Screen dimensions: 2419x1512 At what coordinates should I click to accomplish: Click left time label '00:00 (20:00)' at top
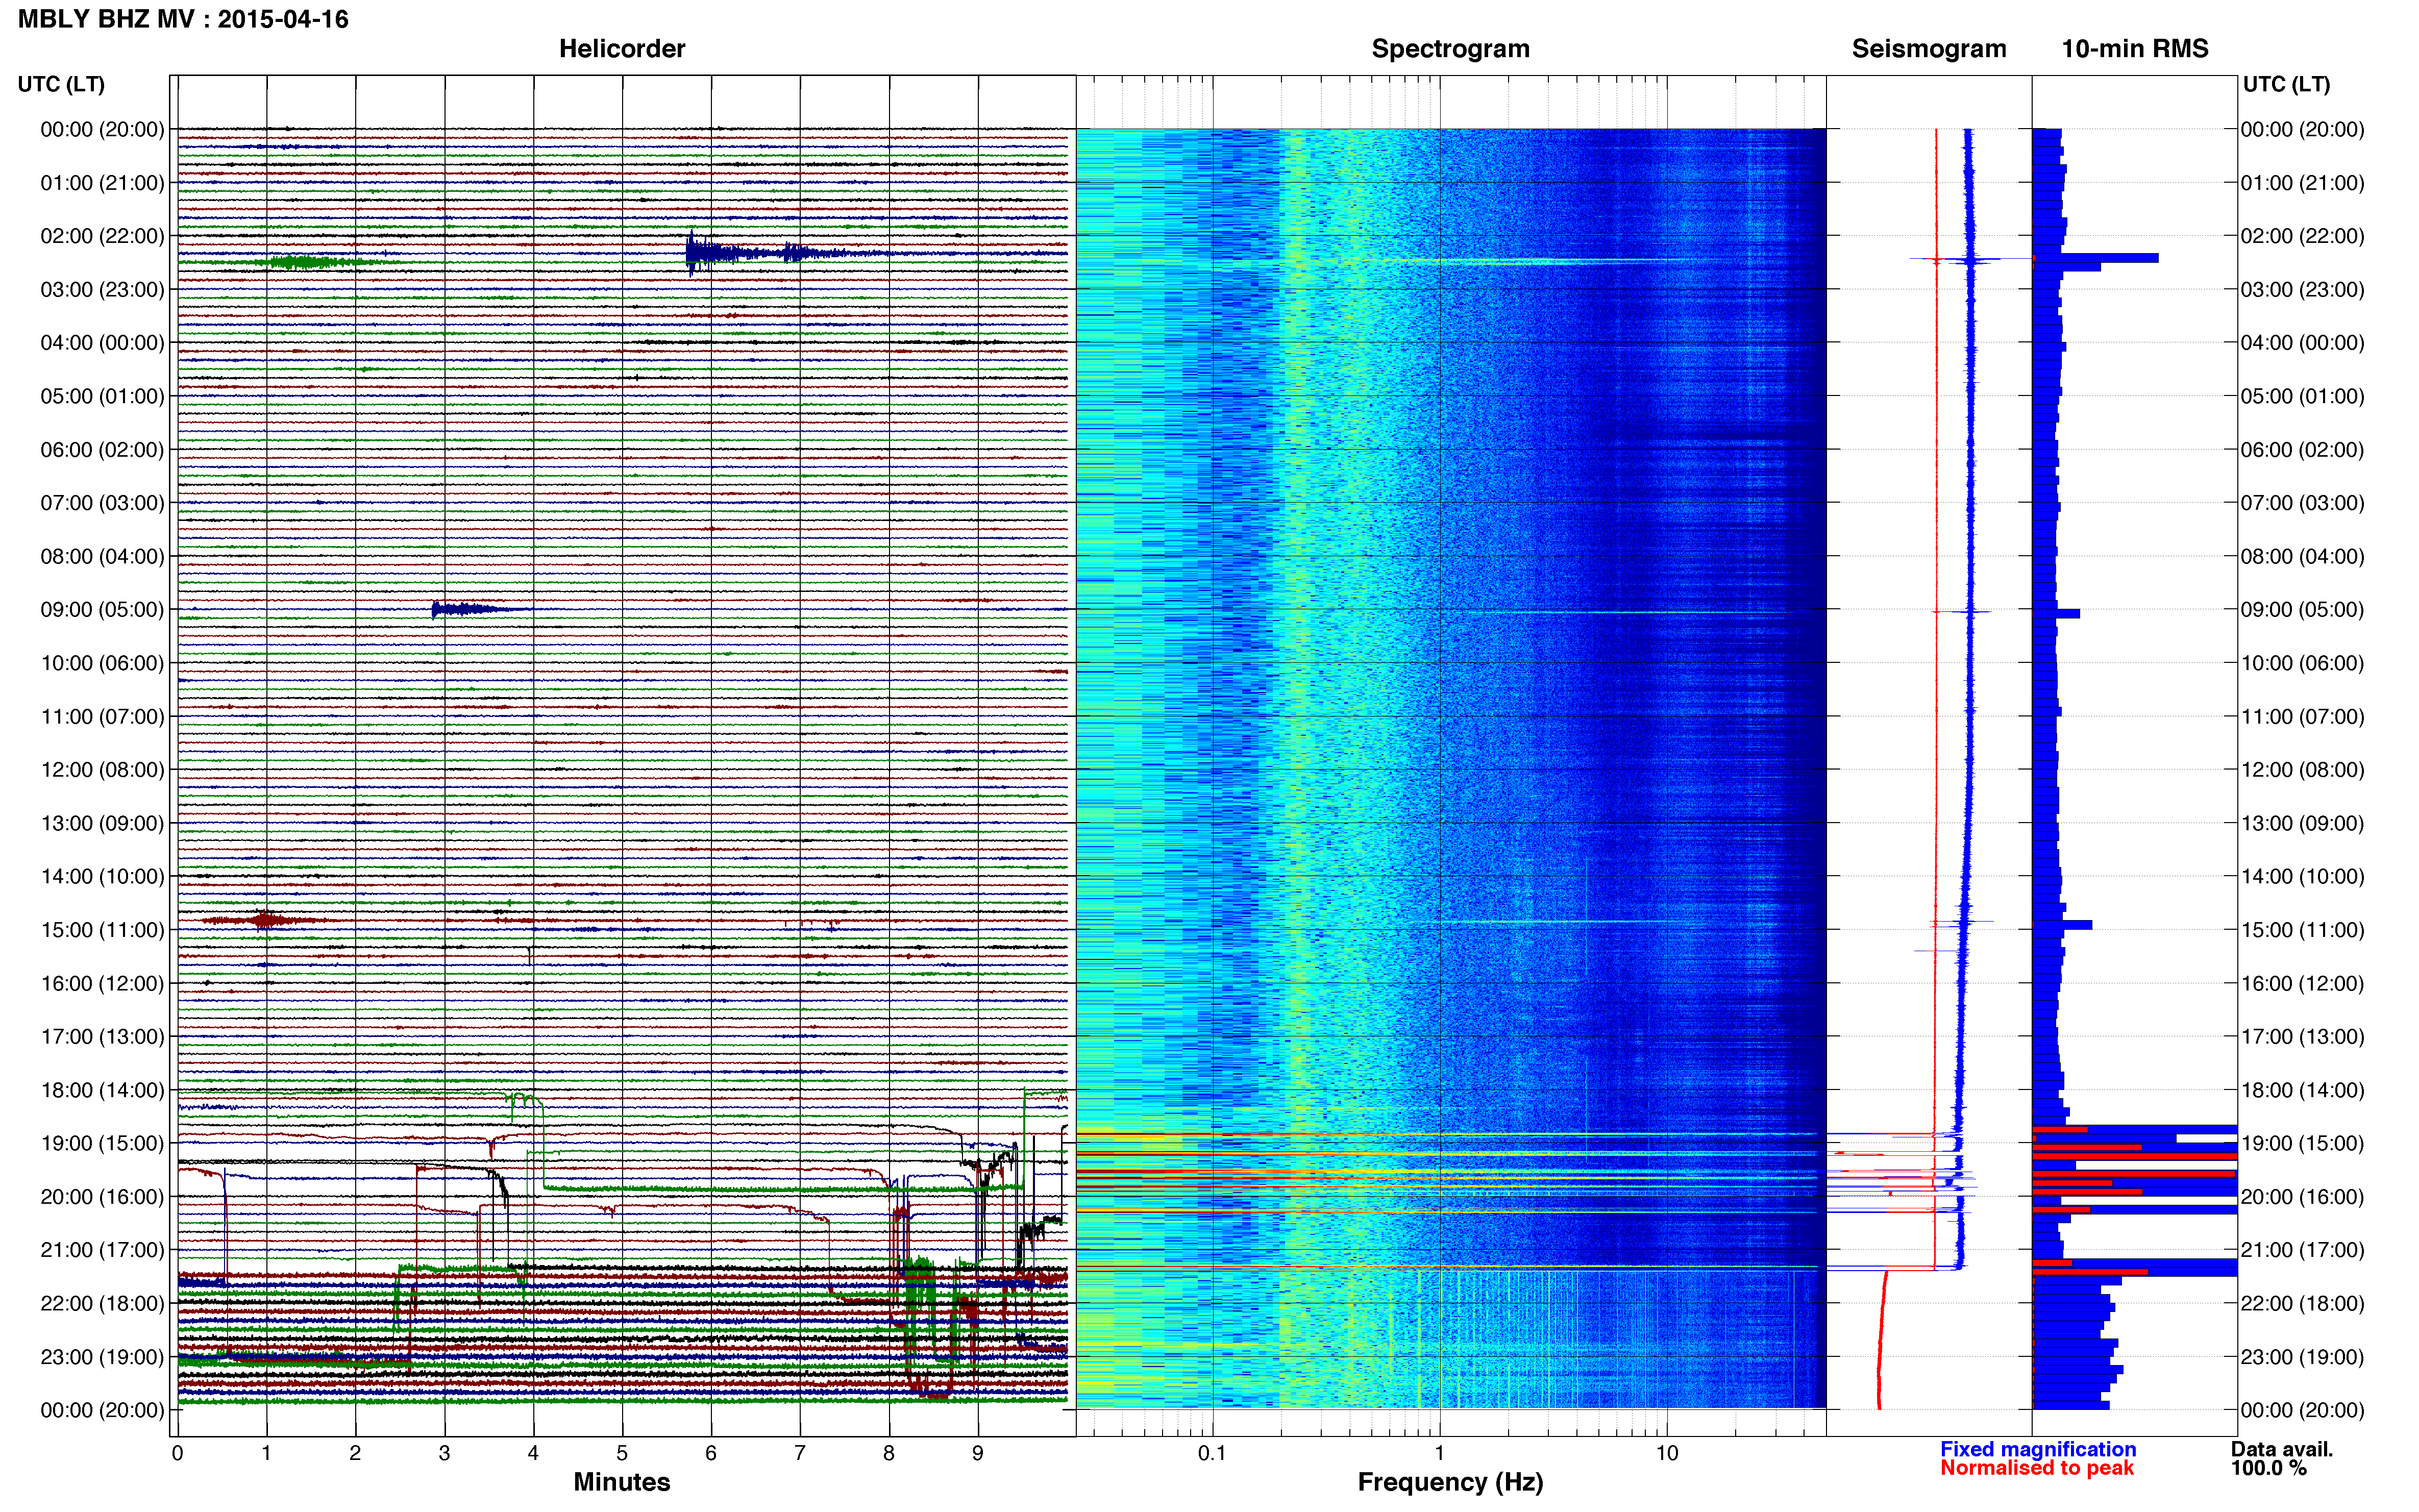tap(102, 129)
